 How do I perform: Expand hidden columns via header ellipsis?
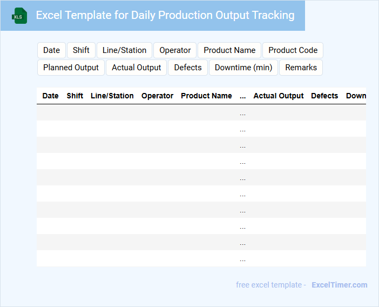pyautogui.click(x=242, y=96)
